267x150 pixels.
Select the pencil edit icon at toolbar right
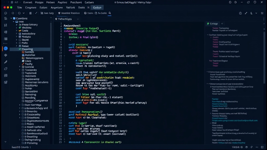(x=246, y=13)
